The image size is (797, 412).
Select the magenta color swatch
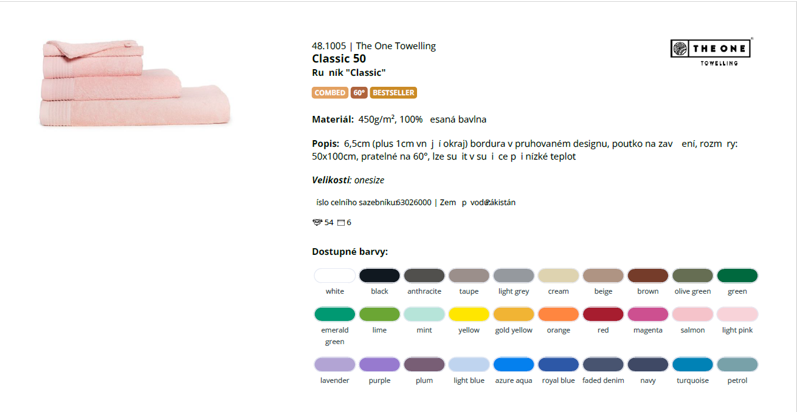tap(648, 314)
